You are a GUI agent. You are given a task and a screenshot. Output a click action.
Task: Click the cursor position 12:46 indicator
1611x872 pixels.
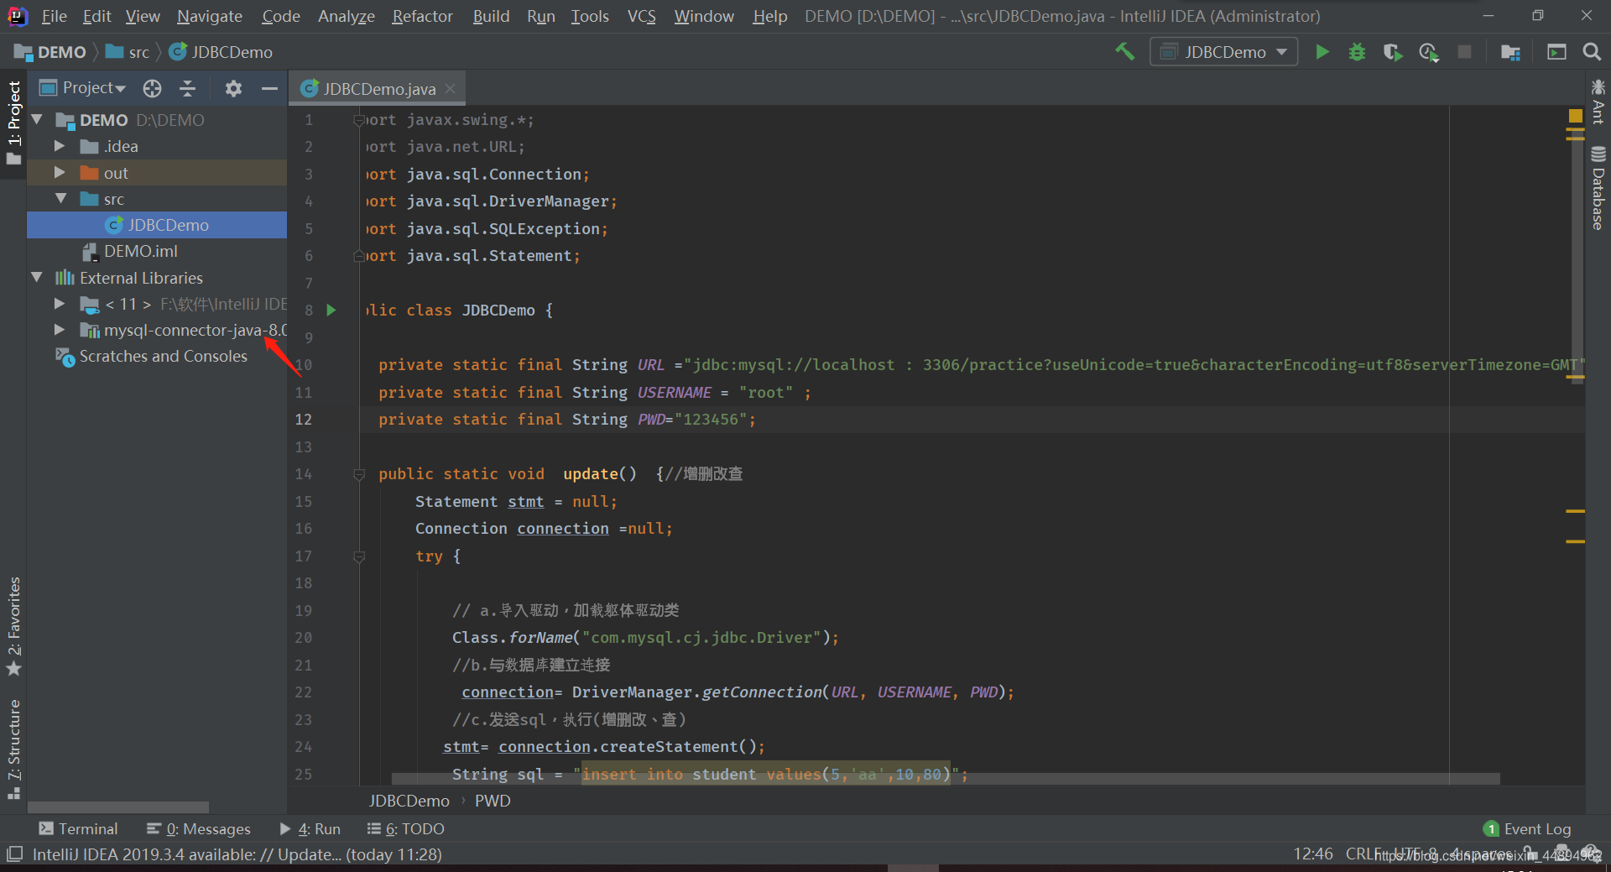(1313, 854)
